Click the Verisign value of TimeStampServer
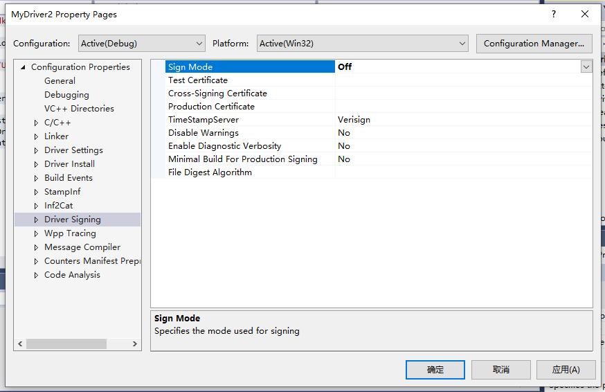The width and height of the screenshot is (605, 392). coord(354,120)
